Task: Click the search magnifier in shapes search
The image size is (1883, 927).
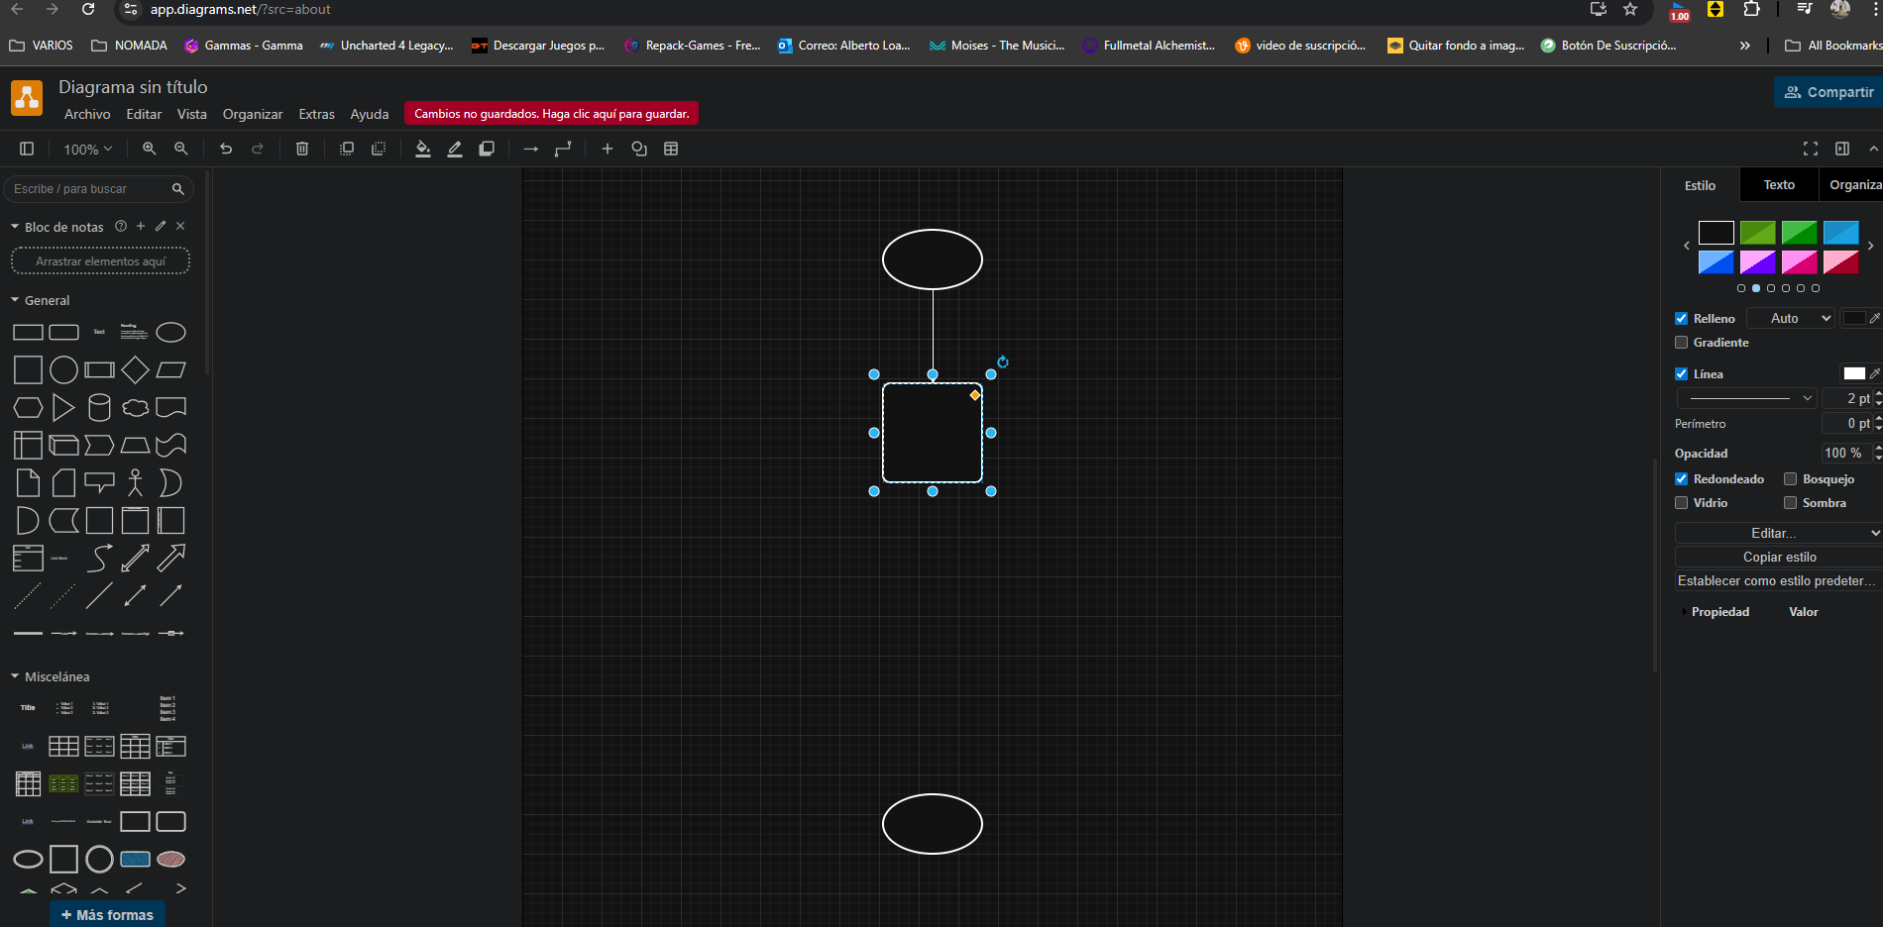Action: pyautogui.click(x=178, y=189)
